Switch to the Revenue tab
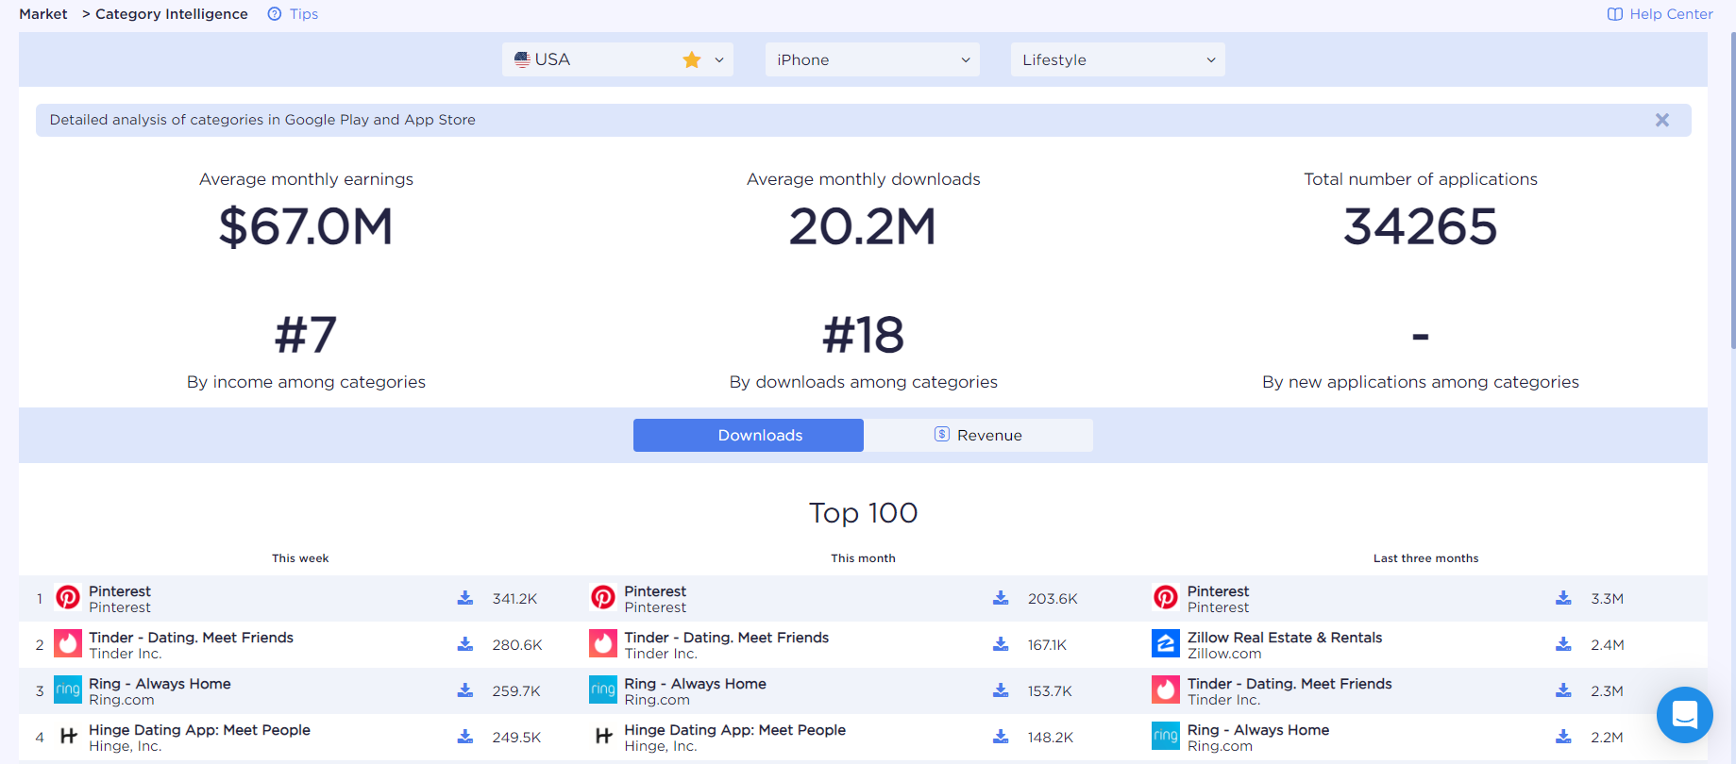 point(979,435)
